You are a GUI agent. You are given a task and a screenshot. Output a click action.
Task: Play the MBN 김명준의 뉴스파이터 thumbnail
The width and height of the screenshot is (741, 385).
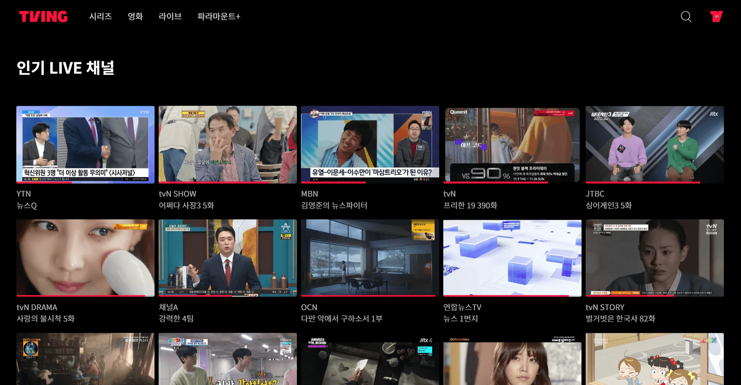click(370, 144)
